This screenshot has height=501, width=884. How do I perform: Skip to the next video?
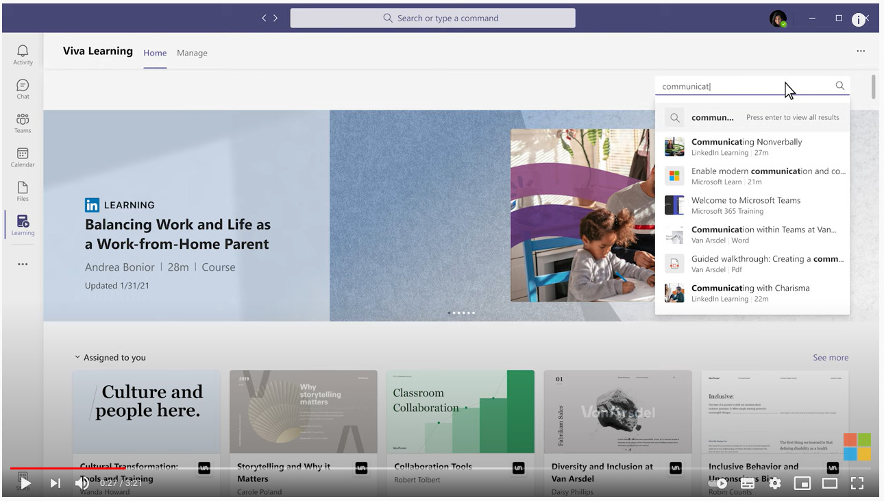click(56, 483)
